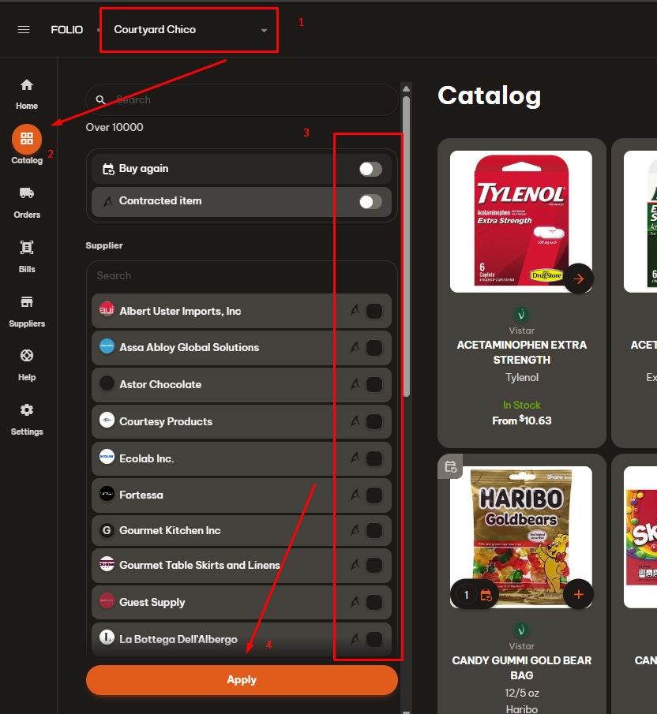The height and width of the screenshot is (714, 657).
Task: Click the arrow icon on Tylenol product
Action: pyautogui.click(x=578, y=278)
